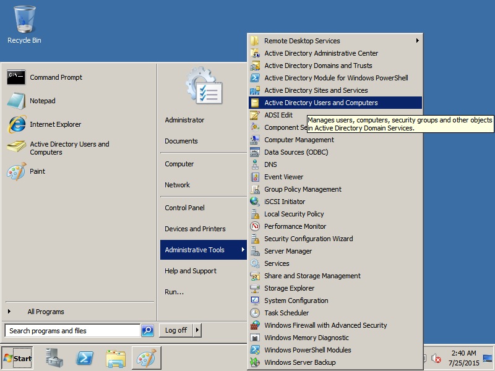
Task: Open the Recycle Bin desktop icon
Action: [x=24, y=25]
